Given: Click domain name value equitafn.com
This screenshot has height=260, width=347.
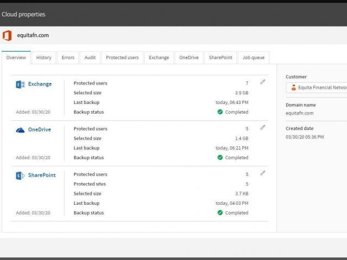Looking at the screenshot, I should [x=300, y=113].
